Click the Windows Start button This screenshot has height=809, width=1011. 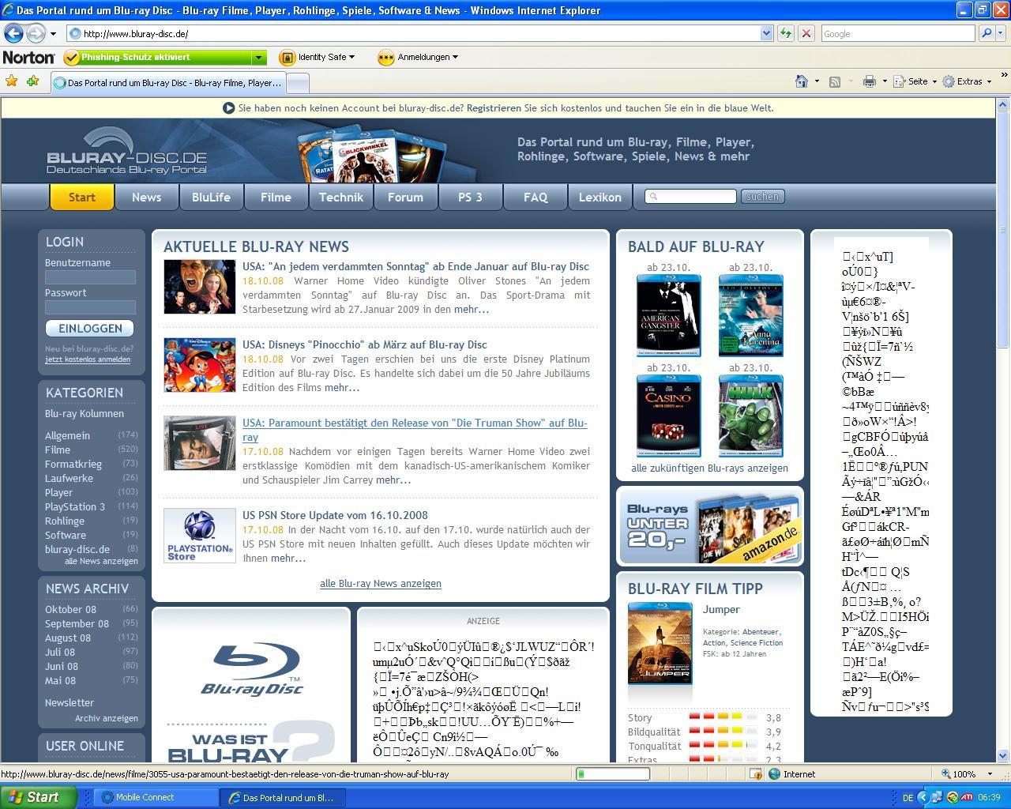(38, 797)
